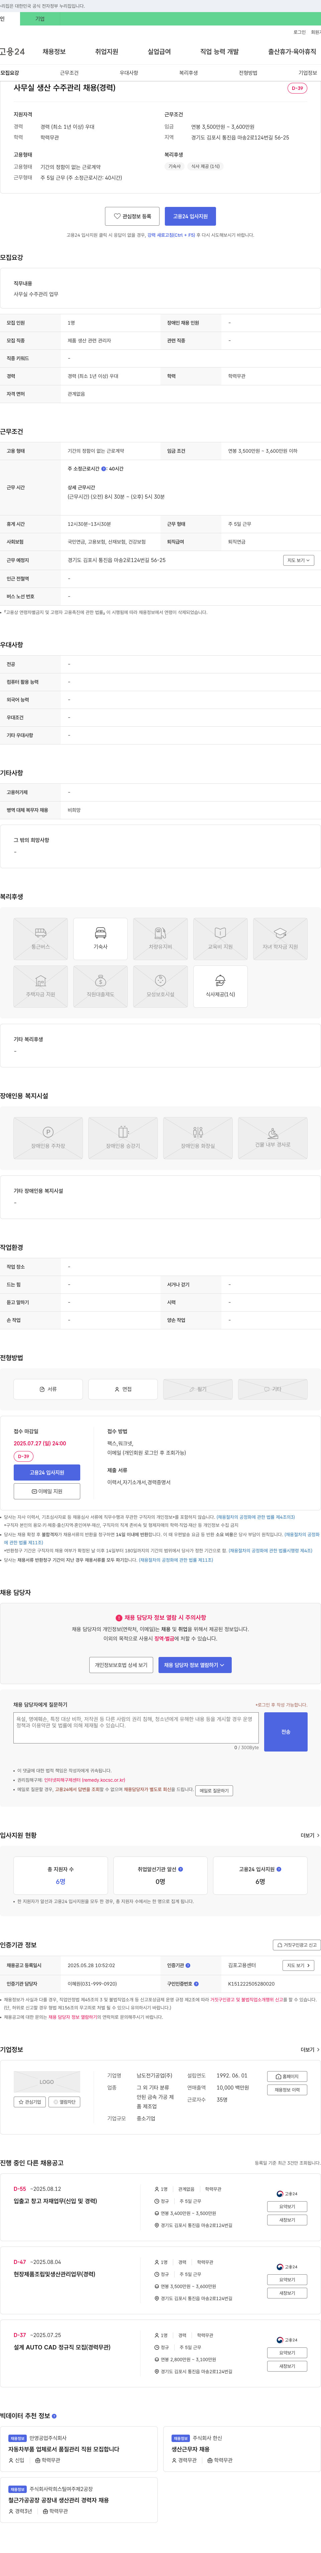Open the 실업급여 menu

(159, 52)
